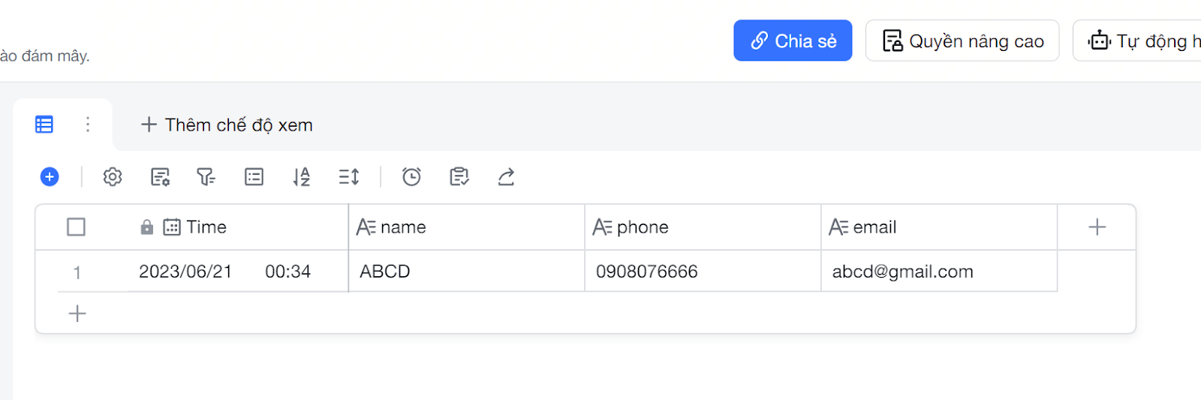Open the Tự động automation button

pyautogui.click(x=1137, y=41)
